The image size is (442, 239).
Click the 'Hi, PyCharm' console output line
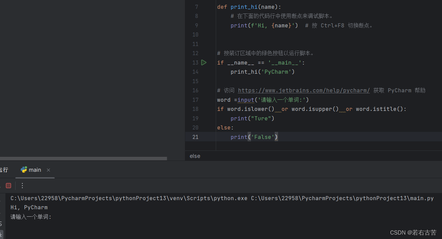pyautogui.click(x=29, y=208)
